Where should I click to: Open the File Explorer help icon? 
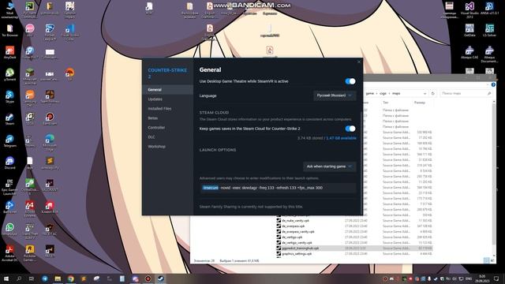pos(493,84)
